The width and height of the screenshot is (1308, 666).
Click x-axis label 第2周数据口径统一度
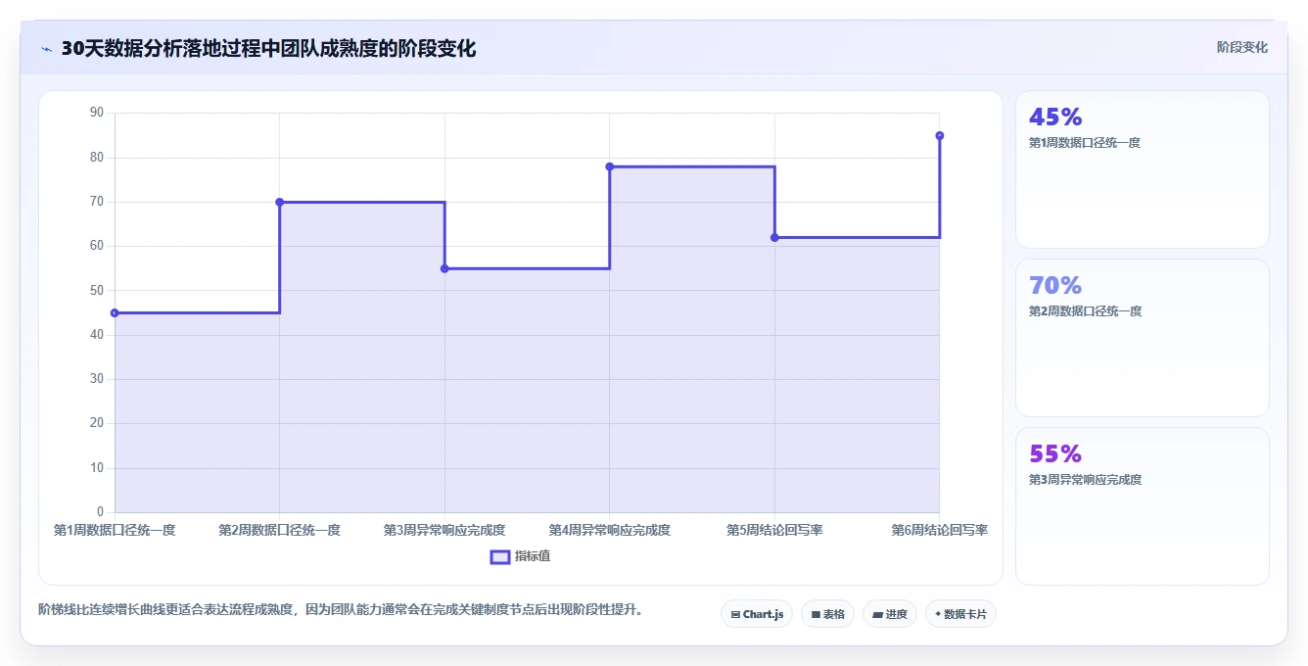pyautogui.click(x=279, y=530)
